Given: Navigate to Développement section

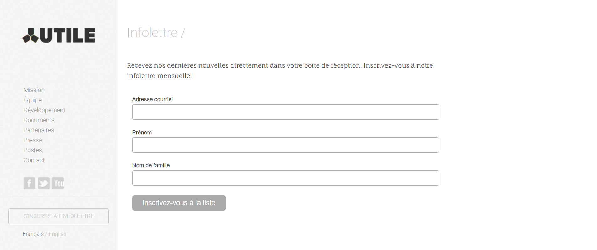Looking at the screenshot, I should click(44, 110).
